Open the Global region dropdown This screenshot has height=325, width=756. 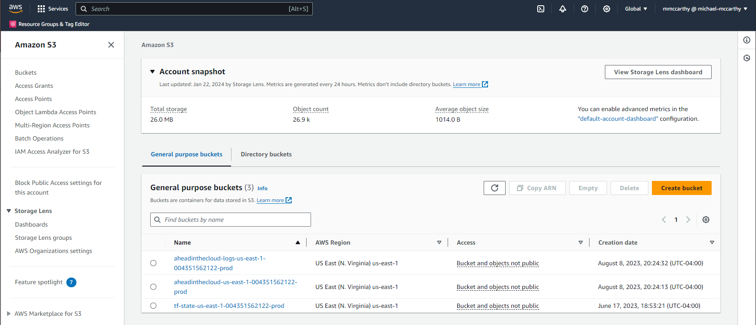(636, 9)
